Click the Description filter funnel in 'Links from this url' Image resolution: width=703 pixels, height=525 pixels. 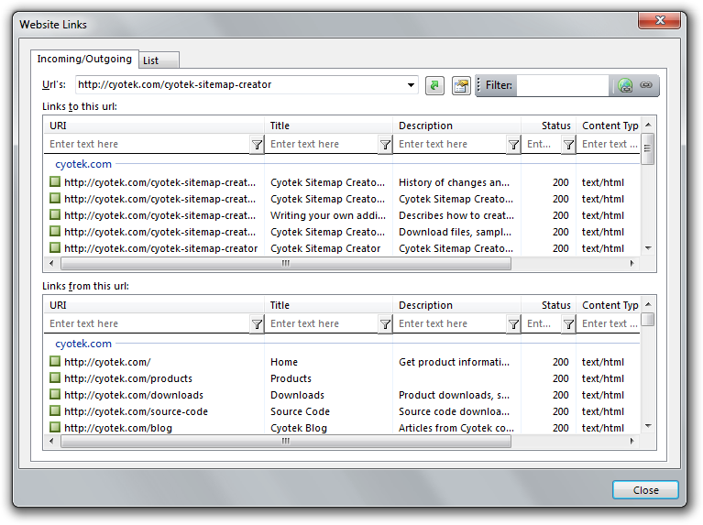[x=513, y=323]
